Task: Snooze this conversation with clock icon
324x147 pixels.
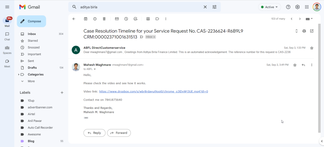Action: pos(126,19)
